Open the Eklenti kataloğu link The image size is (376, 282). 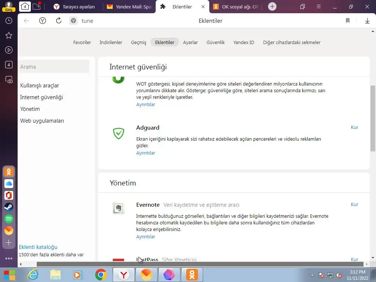38,247
